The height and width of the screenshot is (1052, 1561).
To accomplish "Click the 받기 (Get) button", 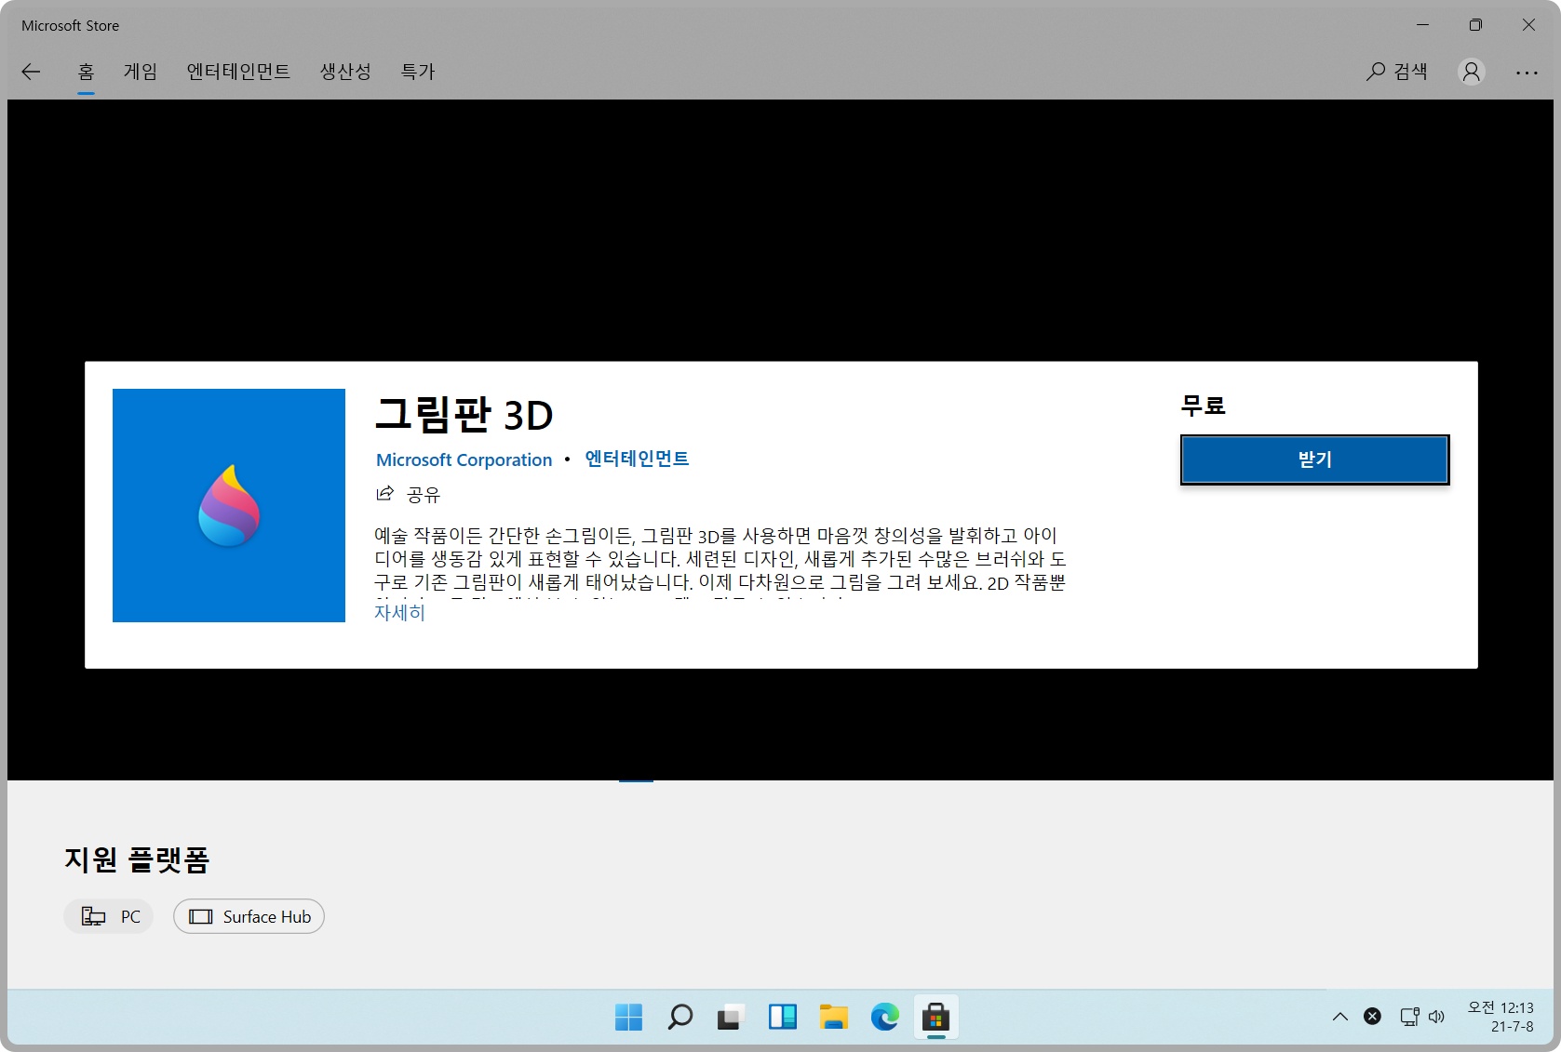I will 1313,459.
